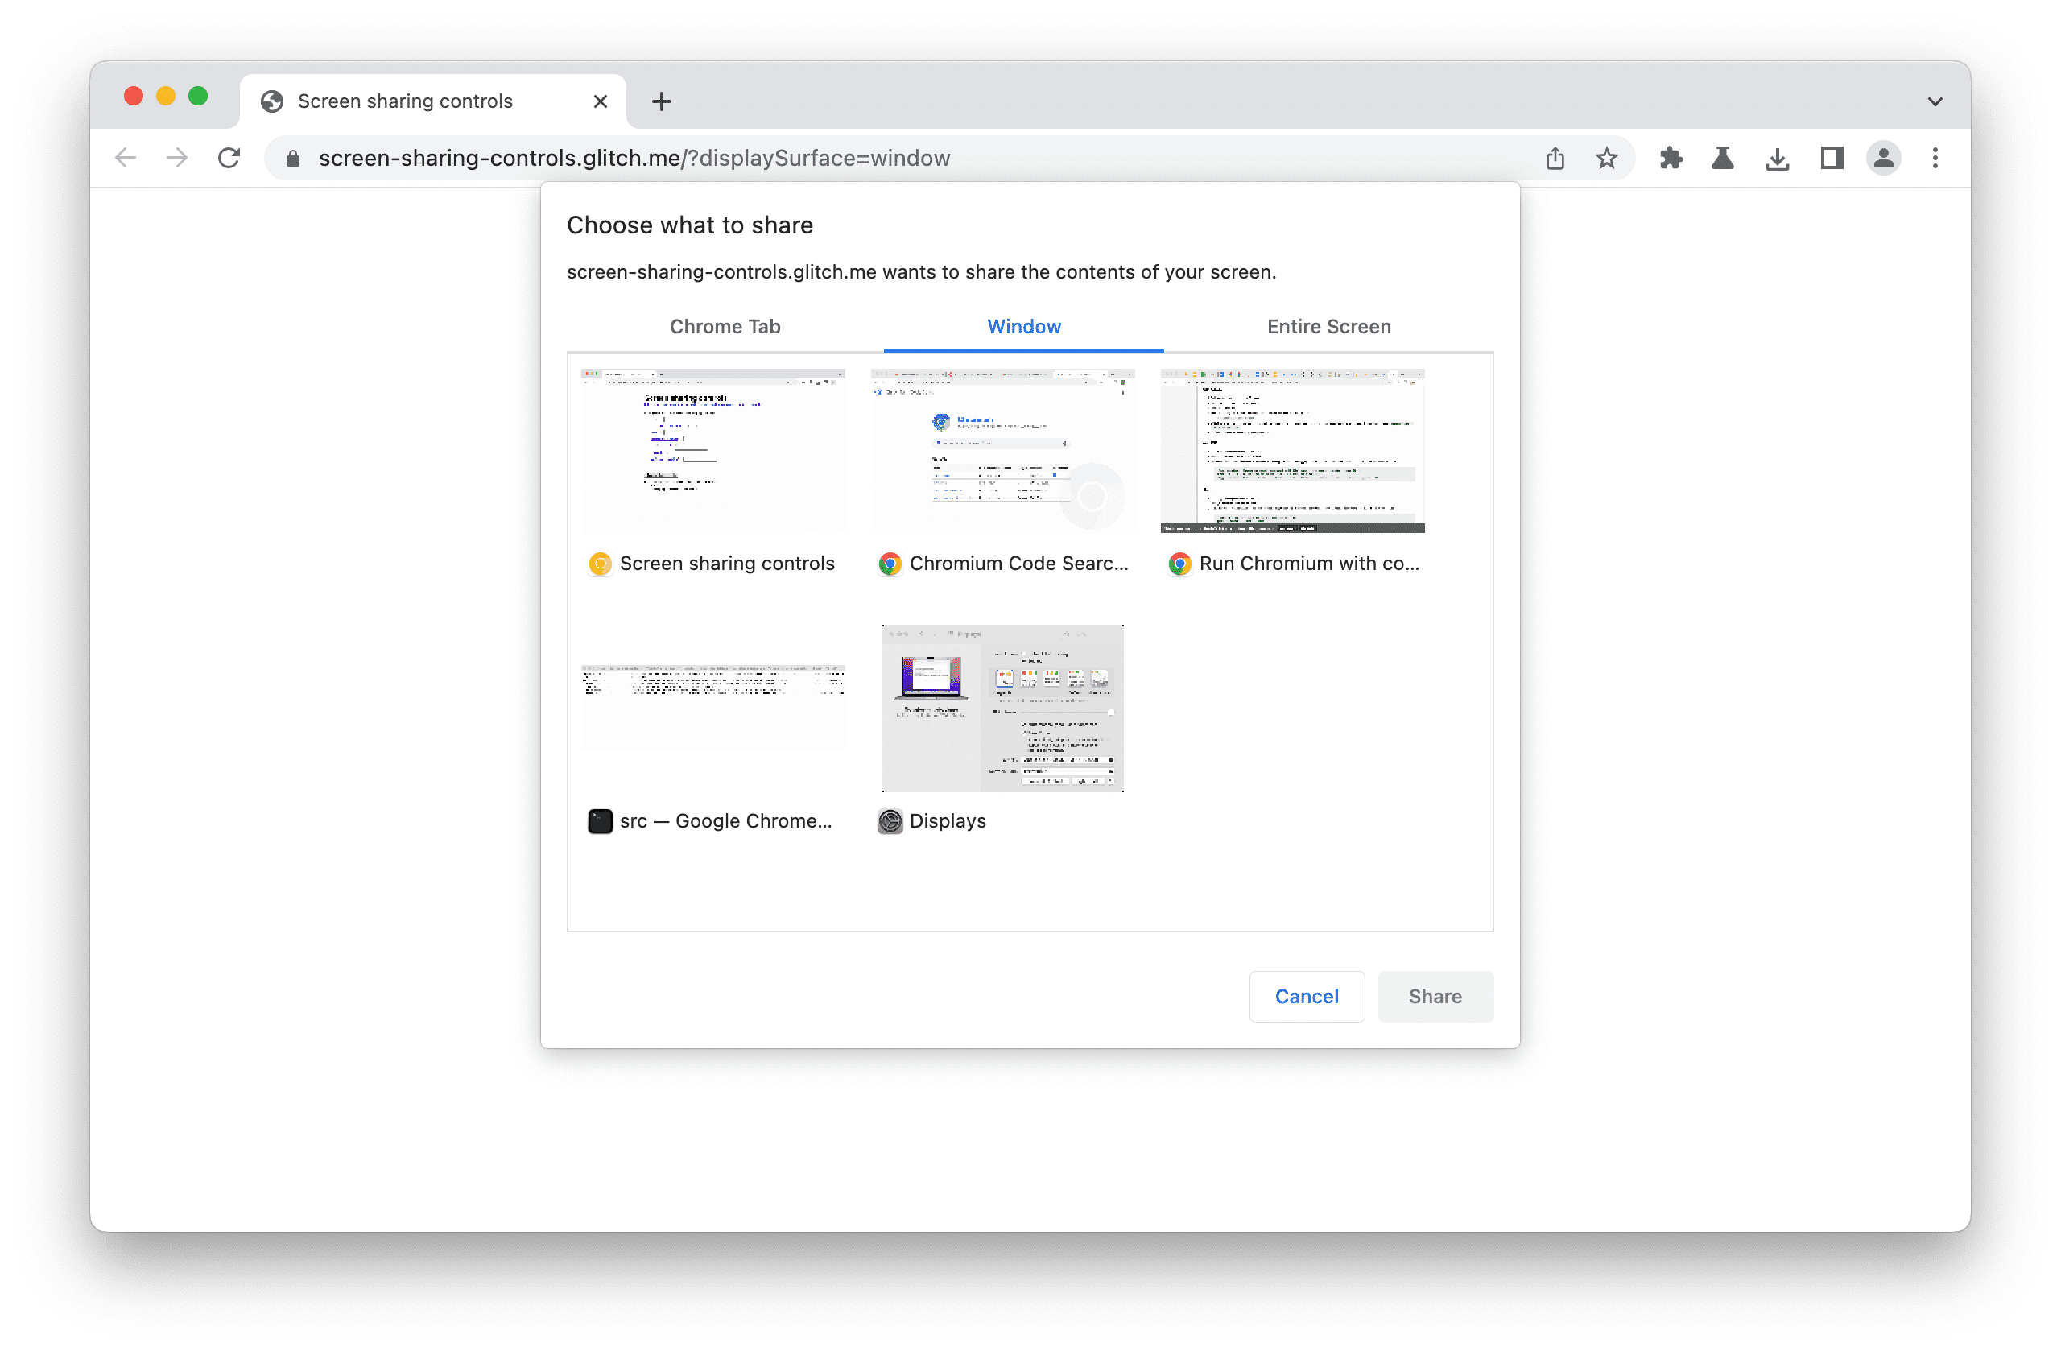Click the page reload icon
Screen dimensions: 2061x1351
tap(231, 157)
